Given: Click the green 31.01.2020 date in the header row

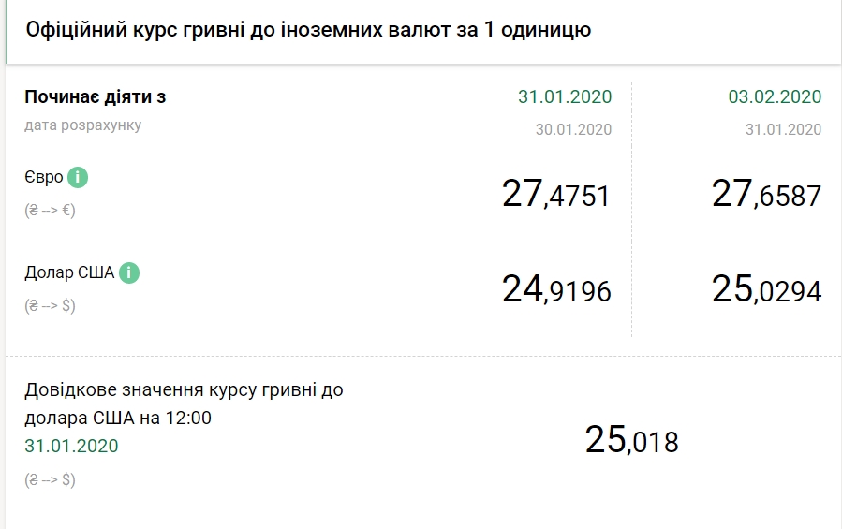Looking at the screenshot, I should click(x=565, y=96).
